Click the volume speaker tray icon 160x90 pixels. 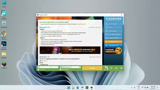[x=145, y=87]
